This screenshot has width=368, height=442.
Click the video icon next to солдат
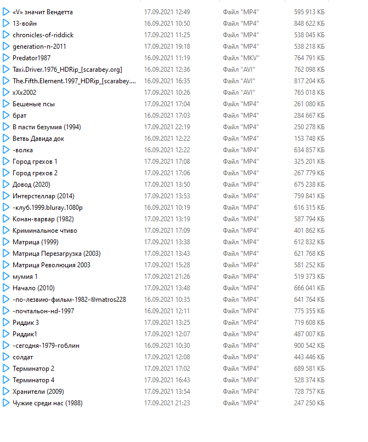point(6,357)
